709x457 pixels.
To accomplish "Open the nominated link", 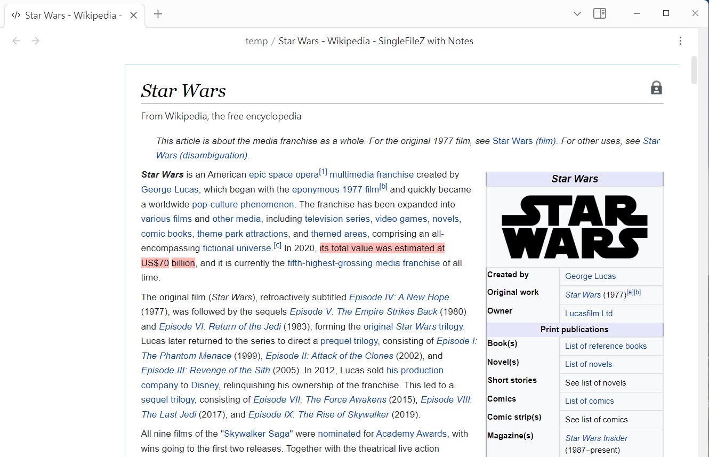I will click(x=339, y=434).
